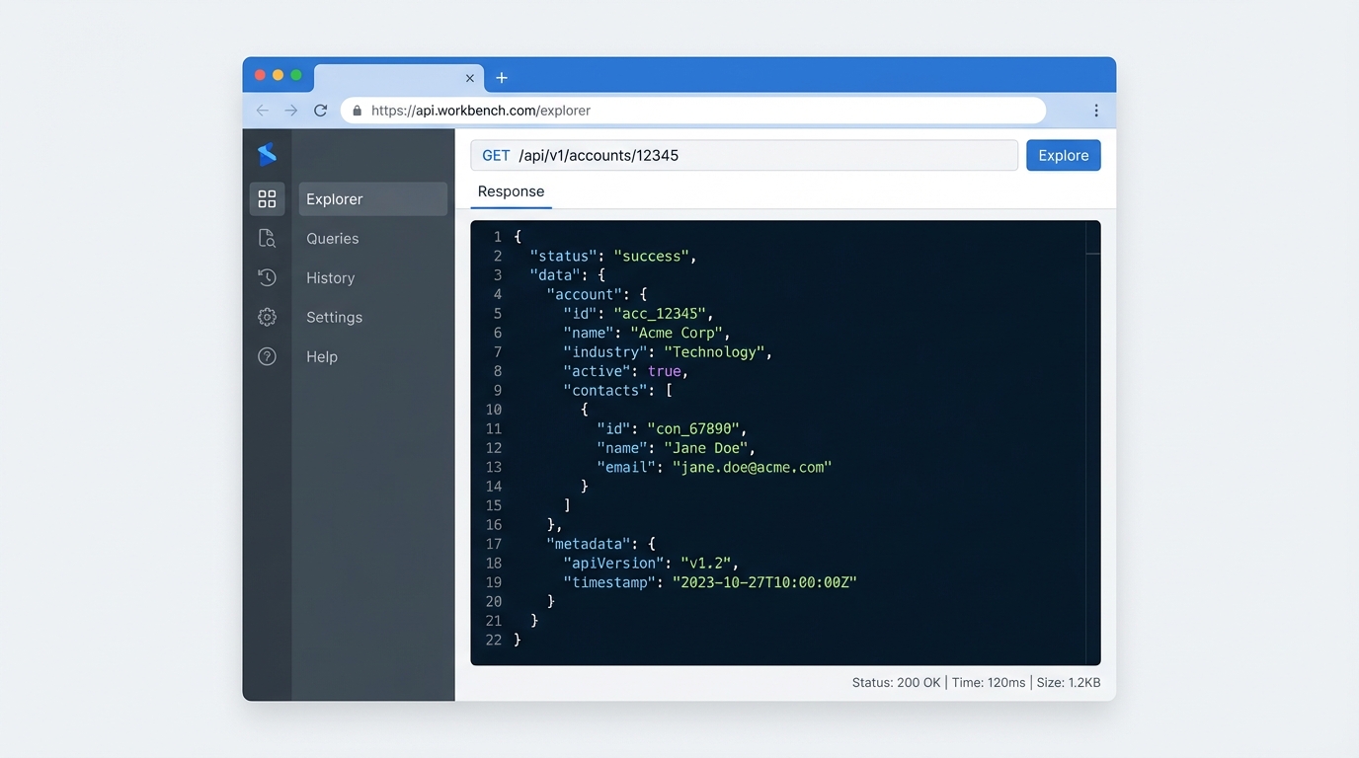
Task: Switch to the Response tab
Action: pos(511,191)
